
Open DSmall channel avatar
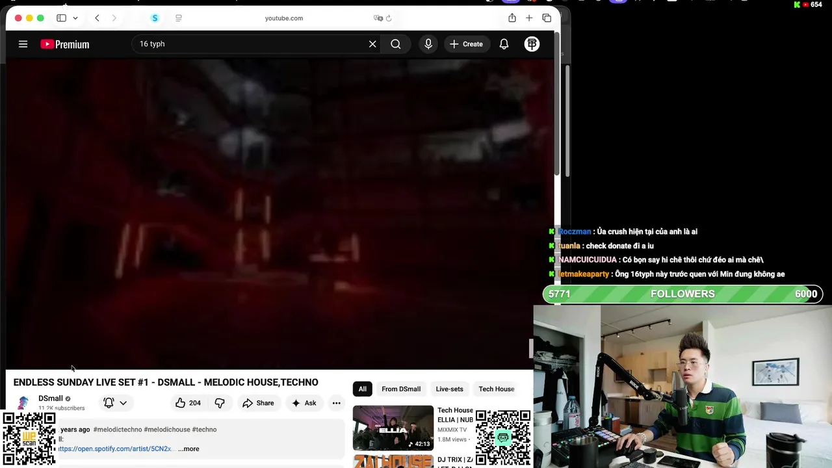coord(23,403)
